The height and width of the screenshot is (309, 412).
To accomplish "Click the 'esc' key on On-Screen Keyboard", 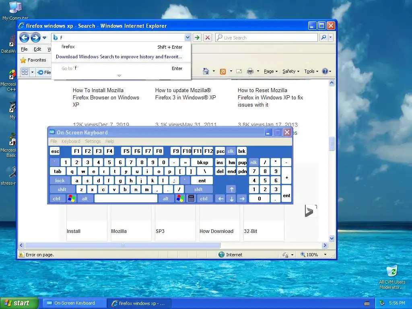I will [x=55, y=151].
